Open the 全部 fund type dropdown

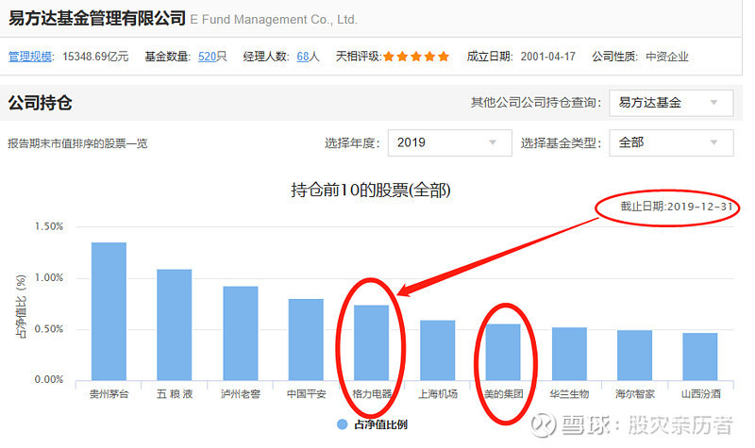click(671, 142)
